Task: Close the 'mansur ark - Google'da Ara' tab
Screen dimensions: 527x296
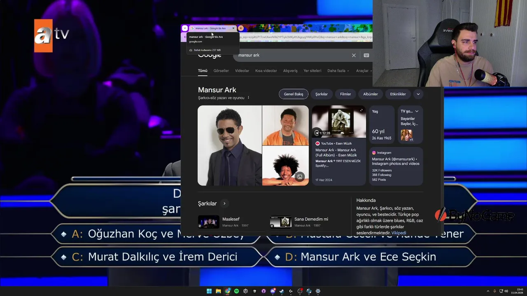Action: click(x=233, y=28)
